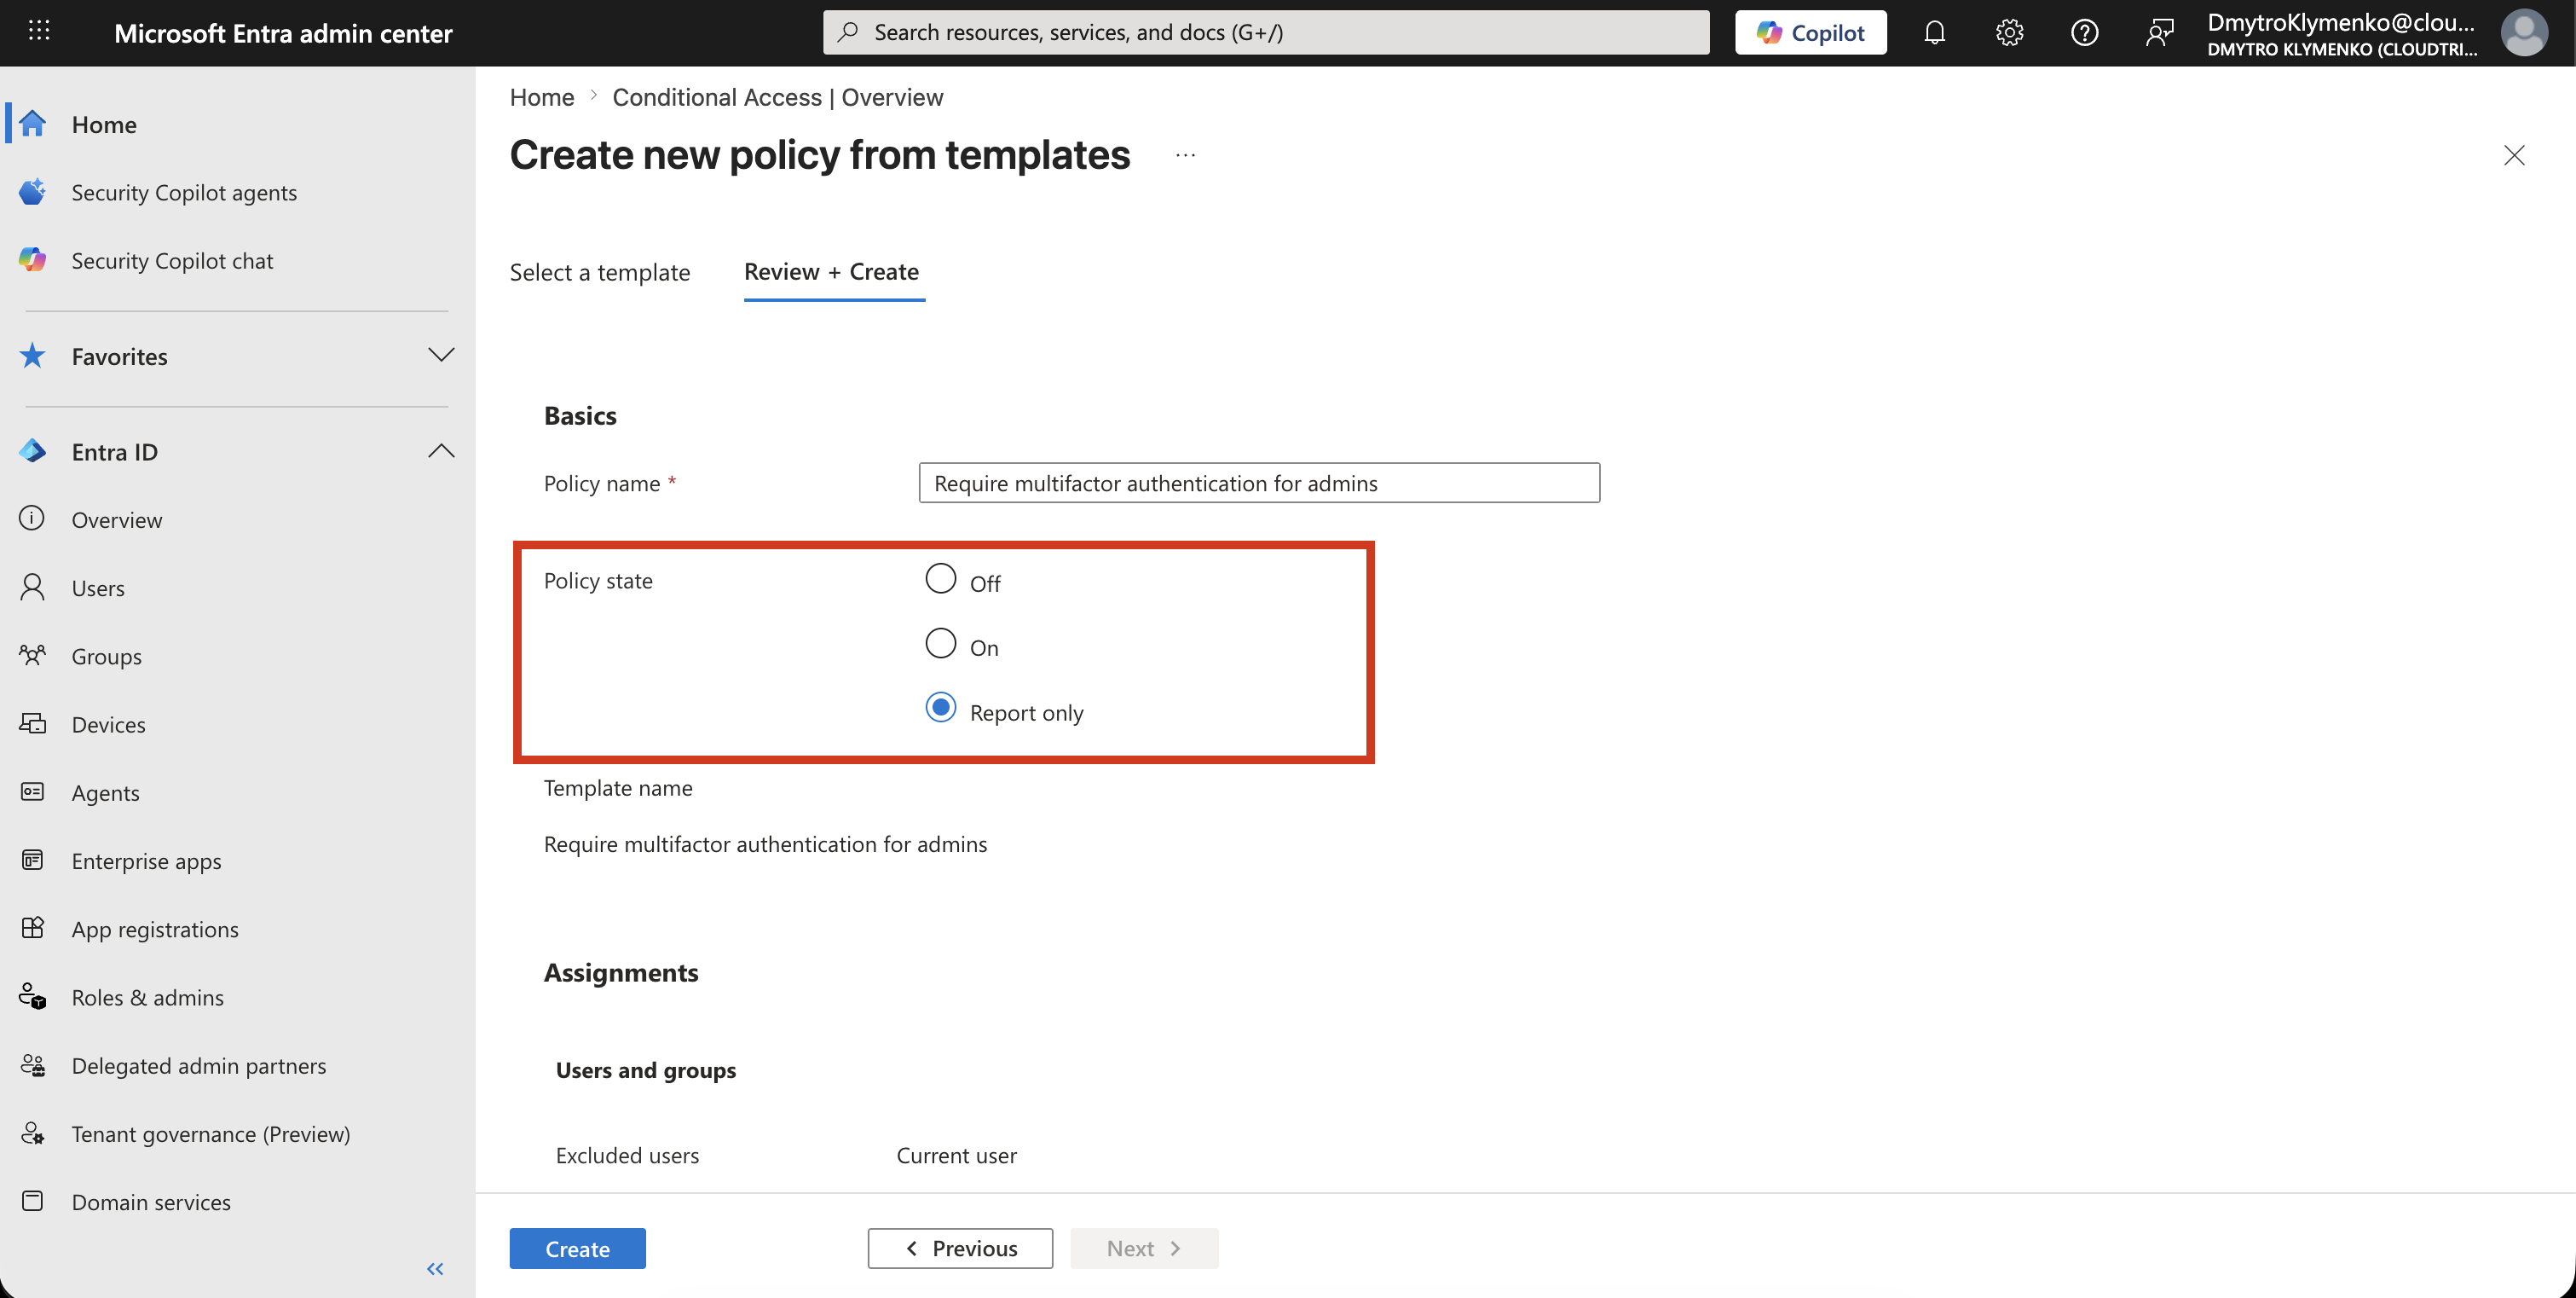This screenshot has width=2576, height=1298.
Task: Click the 'Basics' section heading
Action: click(x=580, y=415)
